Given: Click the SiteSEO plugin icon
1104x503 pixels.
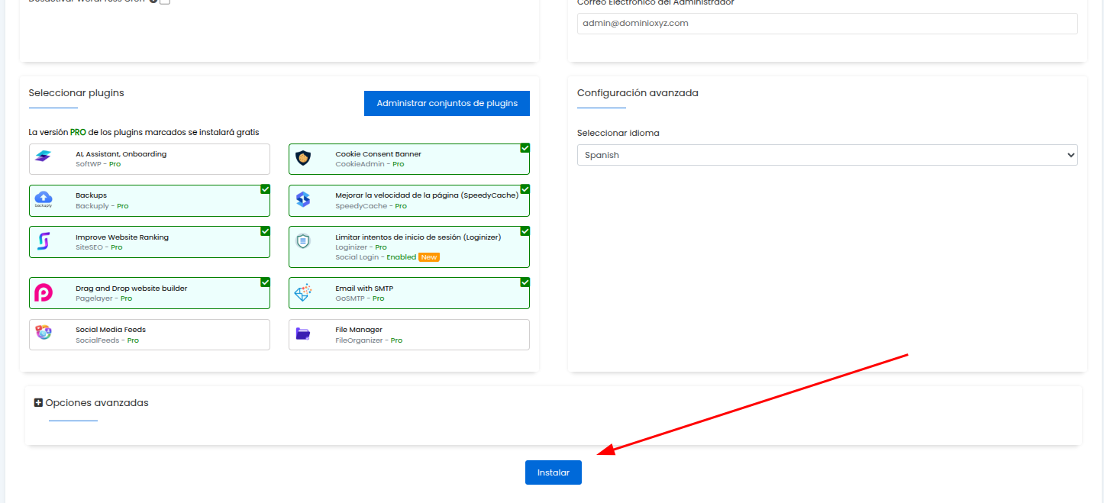Looking at the screenshot, I should (44, 241).
